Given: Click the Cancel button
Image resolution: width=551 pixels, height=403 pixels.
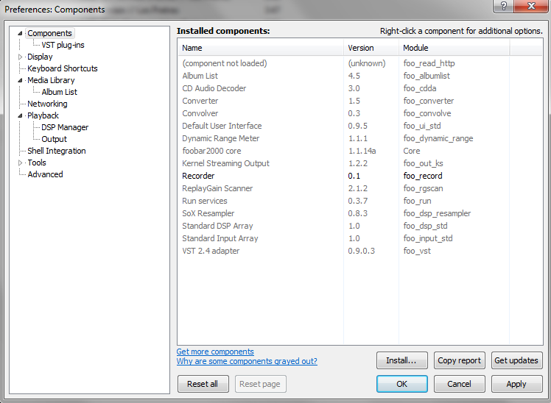Looking at the screenshot, I should [x=459, y=384].
